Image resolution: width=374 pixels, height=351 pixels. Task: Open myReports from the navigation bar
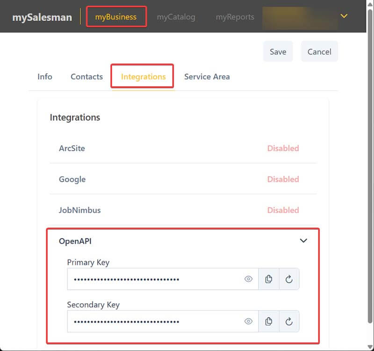tap(235, 17)
